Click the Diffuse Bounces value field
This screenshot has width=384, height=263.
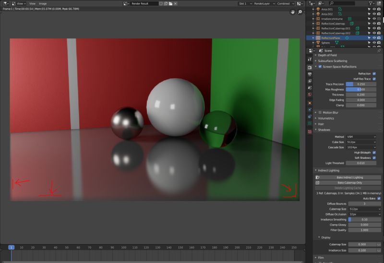tap(364, 204)
